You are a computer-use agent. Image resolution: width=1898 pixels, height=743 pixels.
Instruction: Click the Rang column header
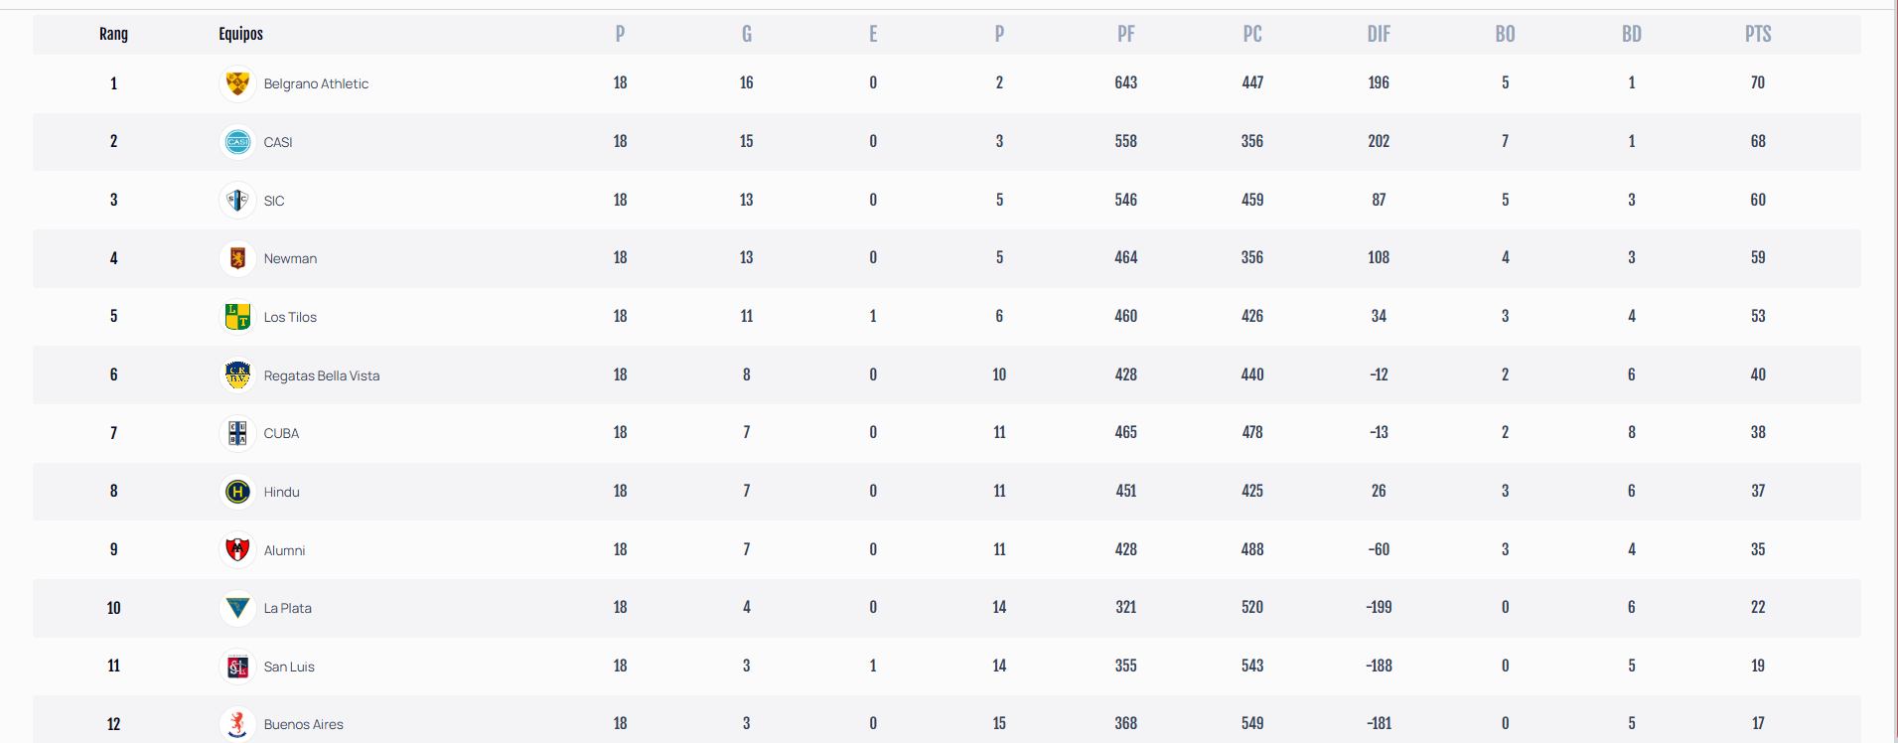[x=113, y=34]
